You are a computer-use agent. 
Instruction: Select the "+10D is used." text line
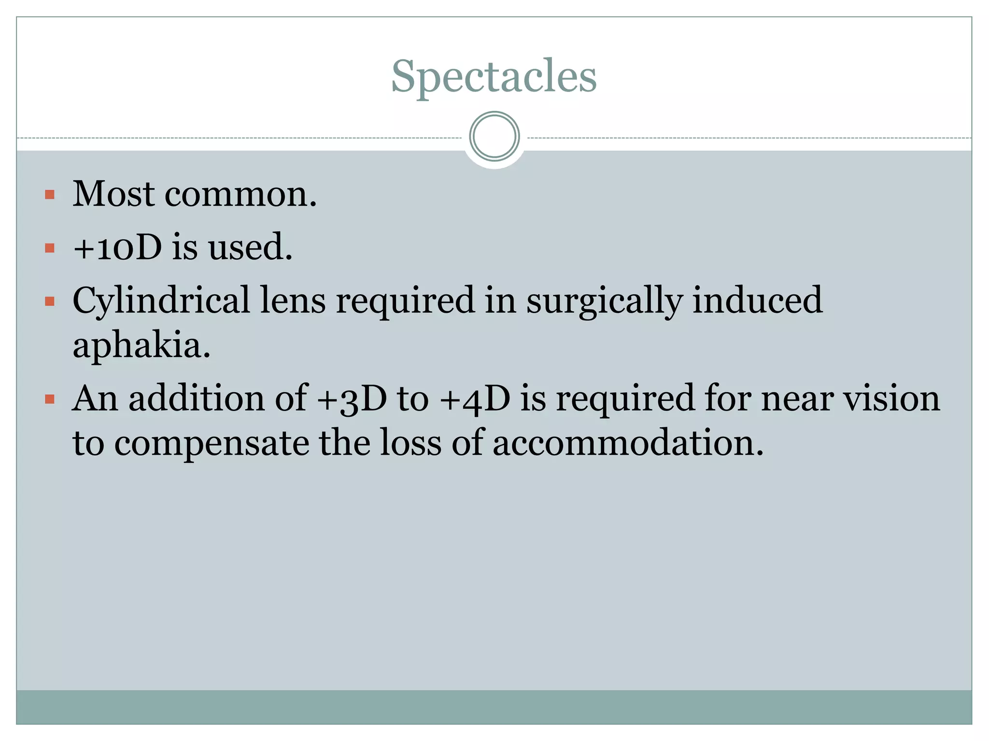click(x=183, y=247)
